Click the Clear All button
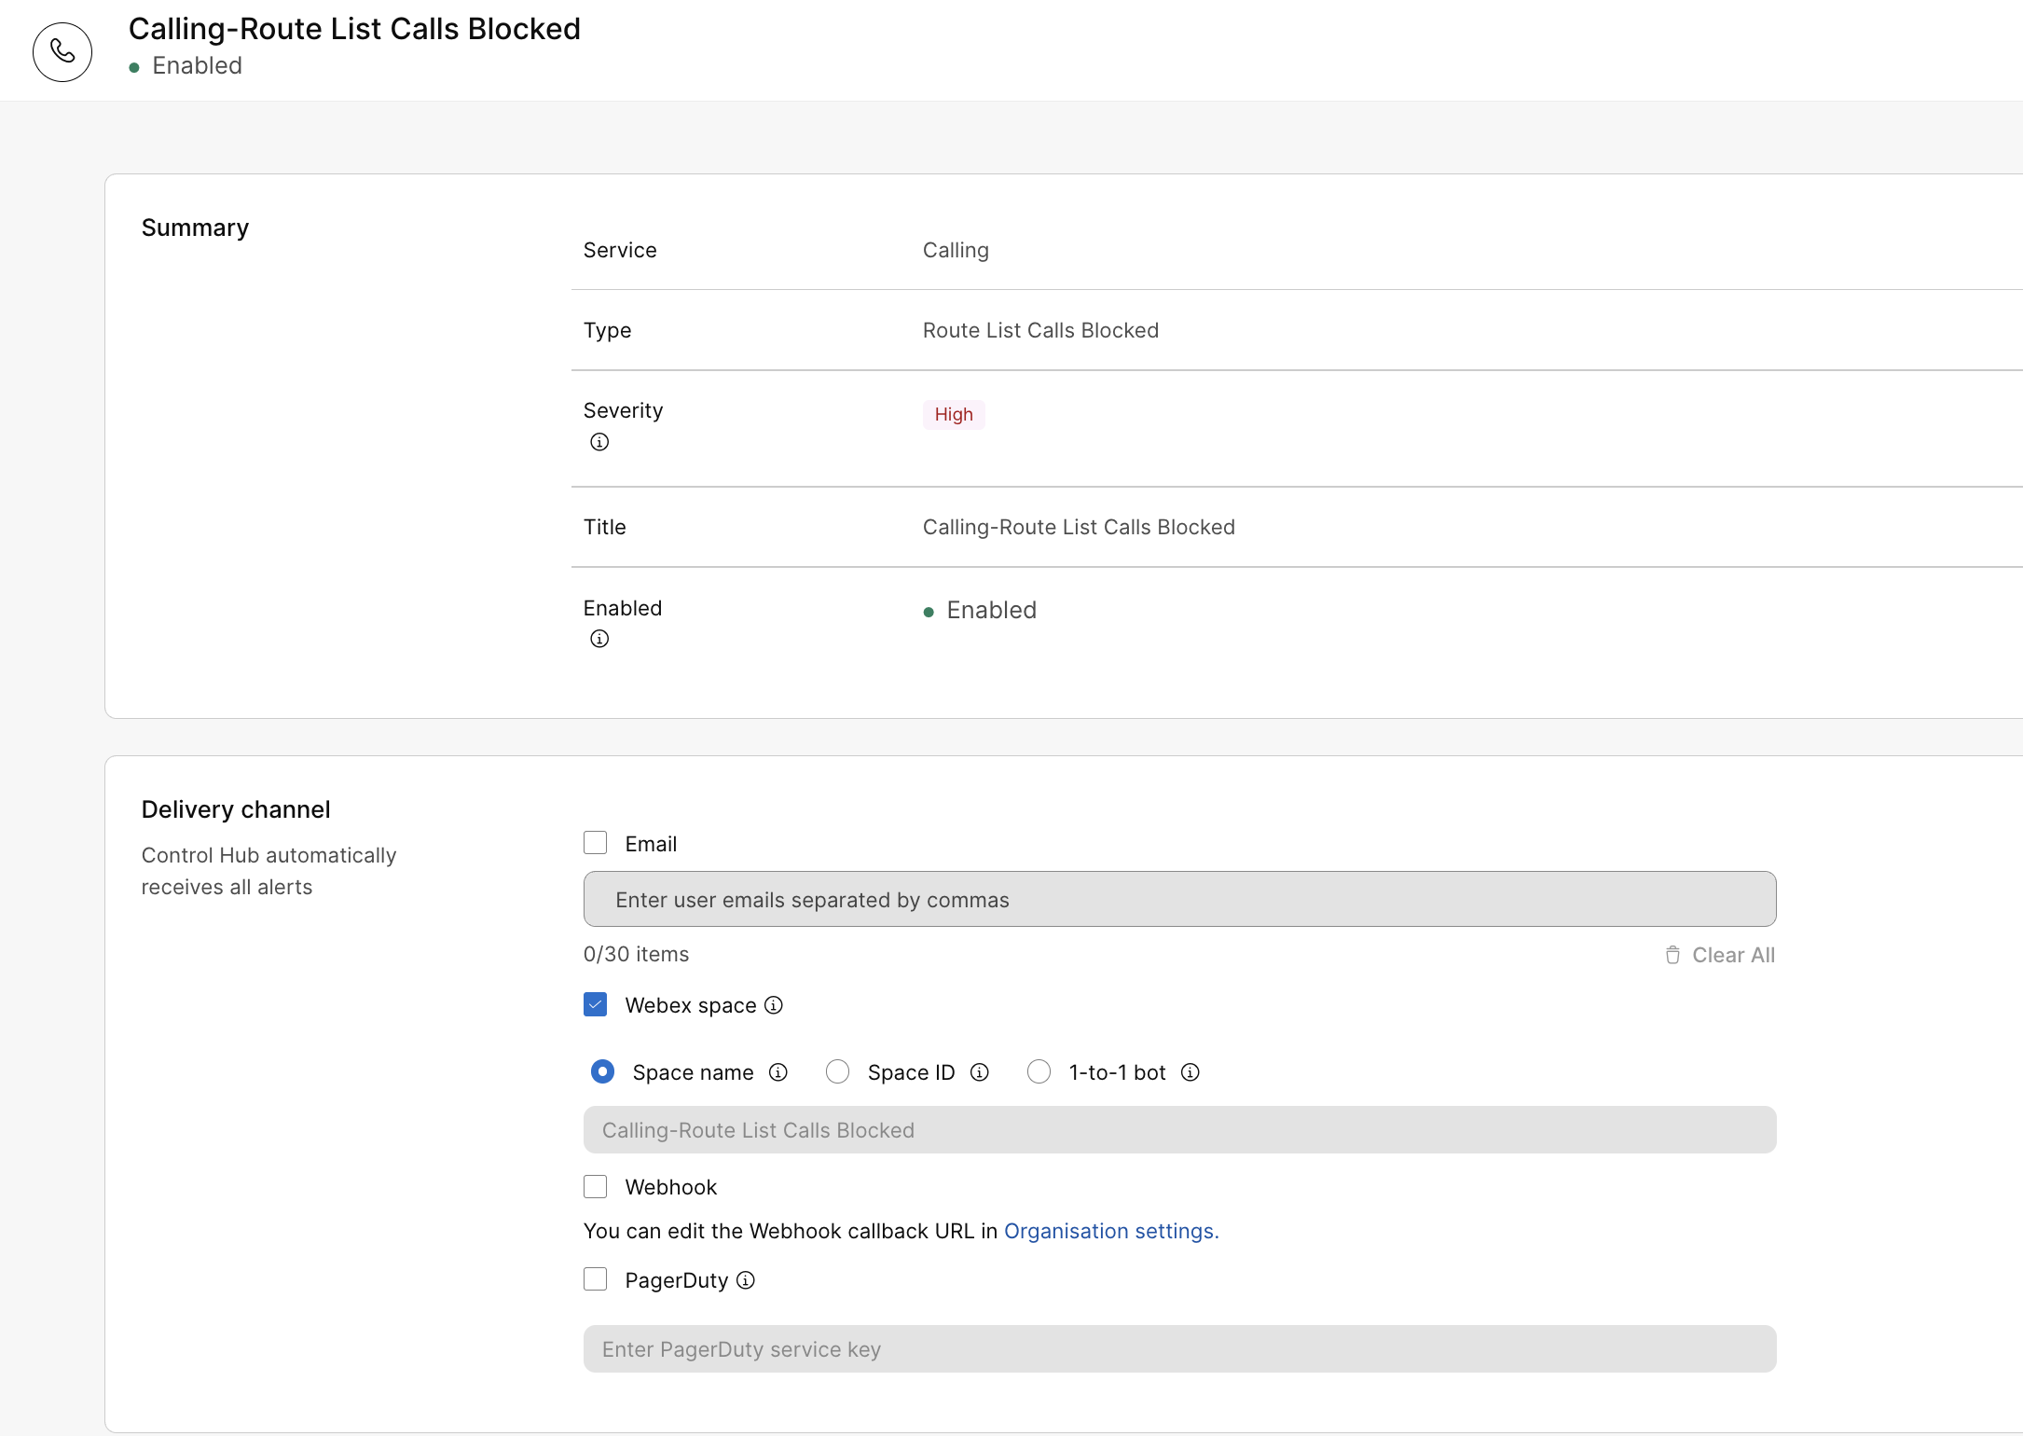The width and height of the screenshot is (2023, 1436). (x=1721, y=955)
